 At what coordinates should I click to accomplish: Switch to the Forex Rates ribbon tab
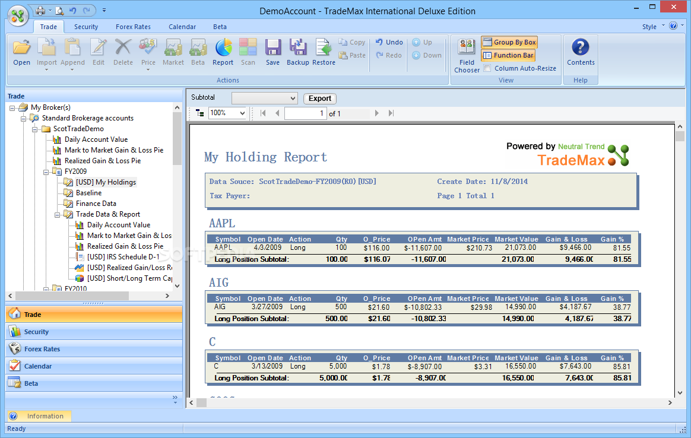pos(133,27)
